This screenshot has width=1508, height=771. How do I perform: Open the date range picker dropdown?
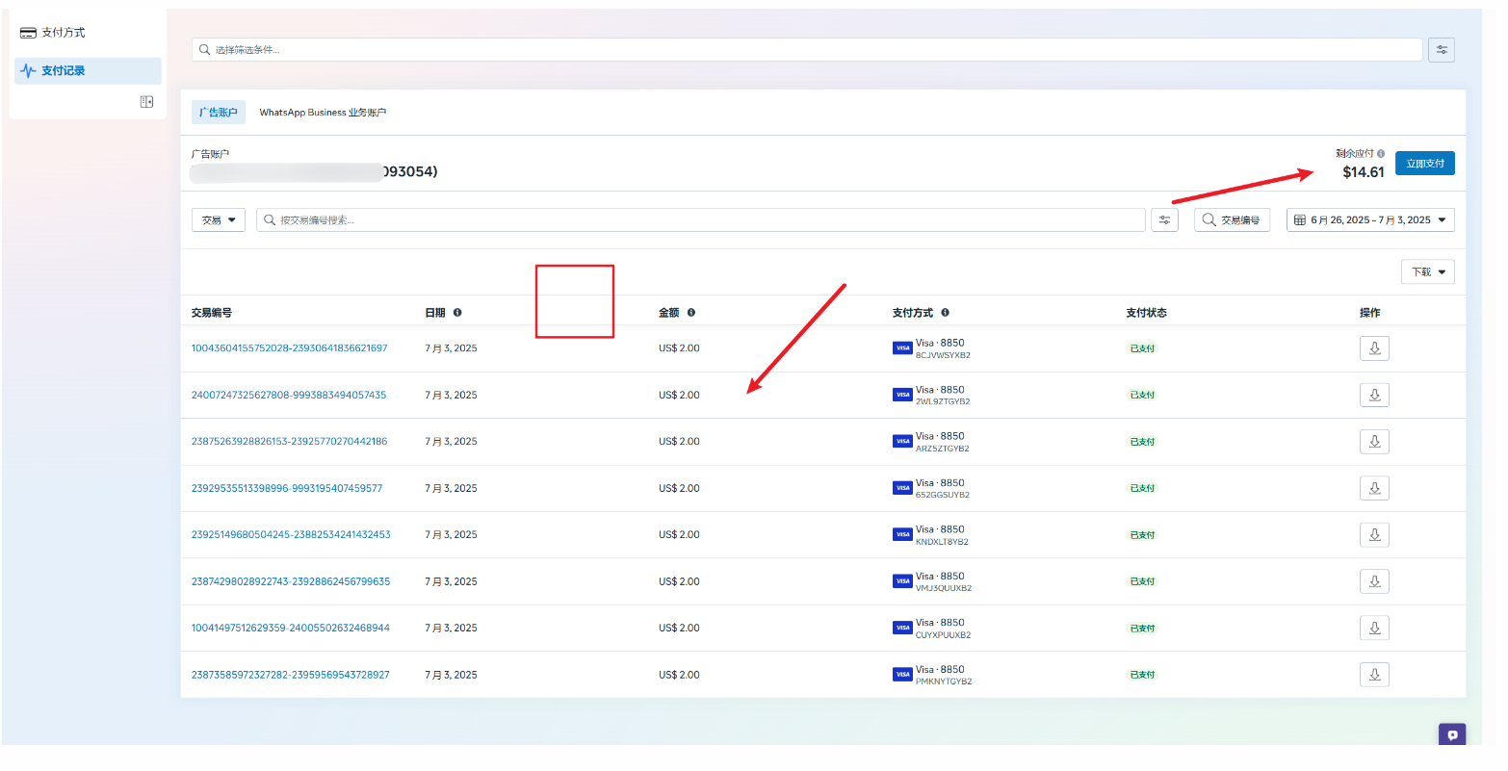[x=1369, y=220]
